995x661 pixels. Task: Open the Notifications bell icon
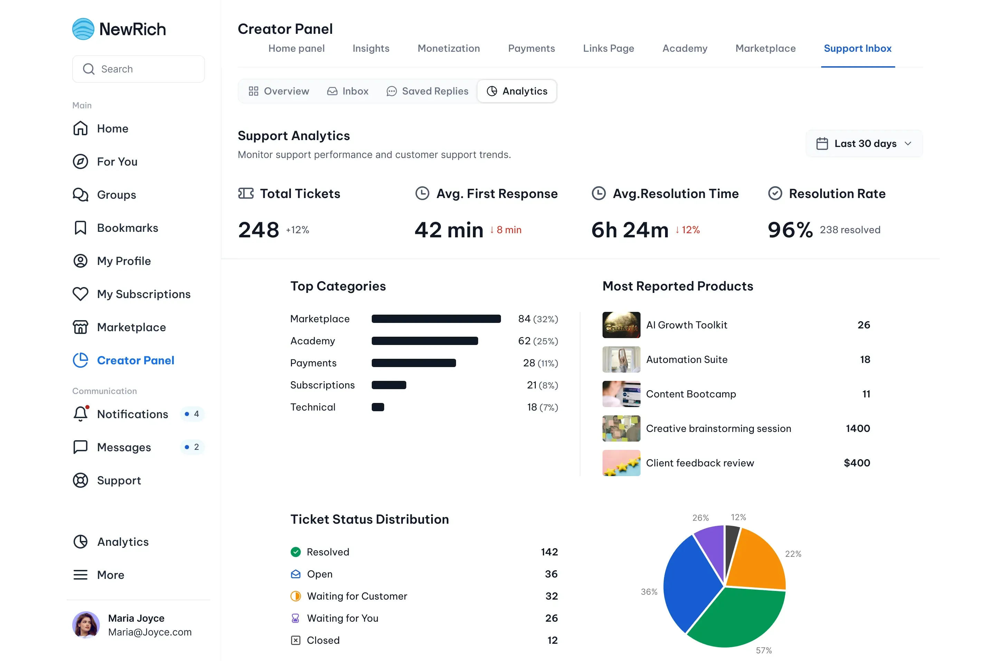80,414
